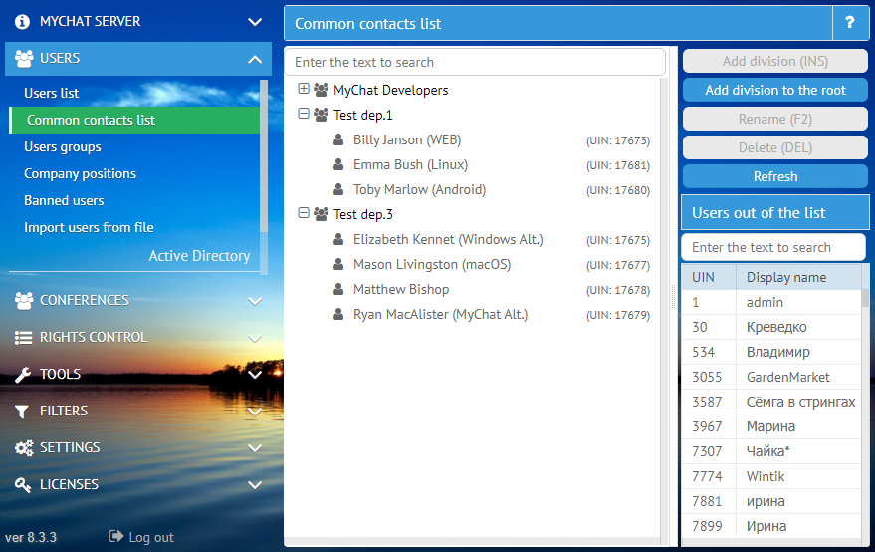
Task: Collapse the Test dep.1 division
Action: pyautogui.click(x=305, y=114)
